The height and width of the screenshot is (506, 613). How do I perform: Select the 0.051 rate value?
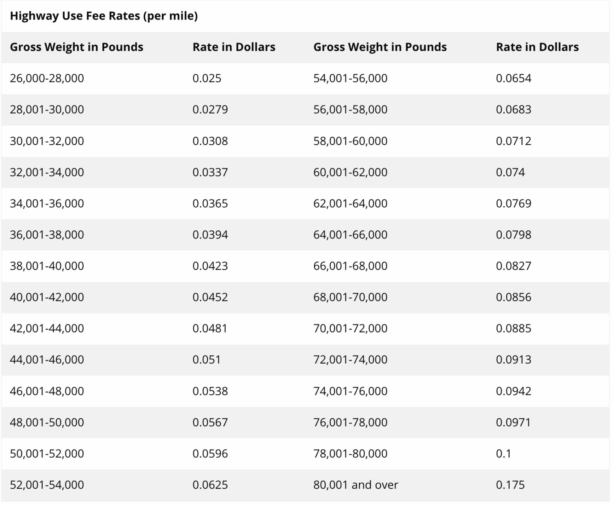[x=207, y=360]
